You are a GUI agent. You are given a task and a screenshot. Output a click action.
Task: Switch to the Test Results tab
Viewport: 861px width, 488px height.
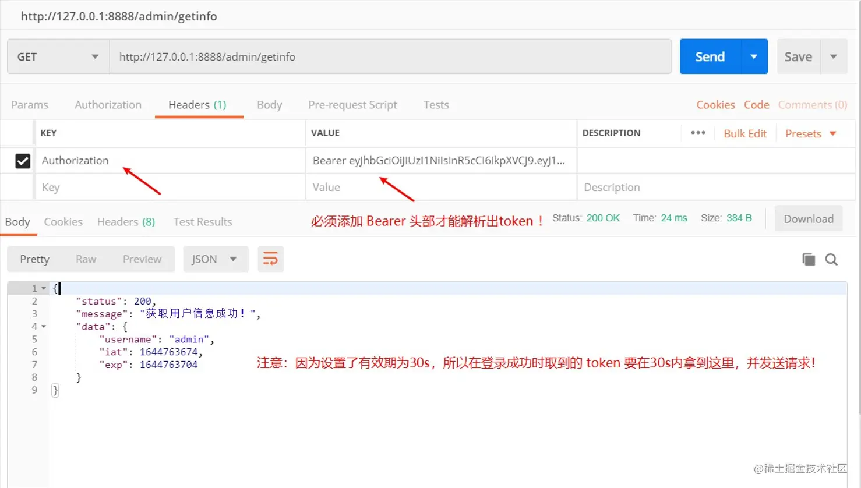click(x=202, y=222)
